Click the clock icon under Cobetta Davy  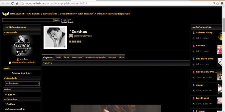click(193, 38)
